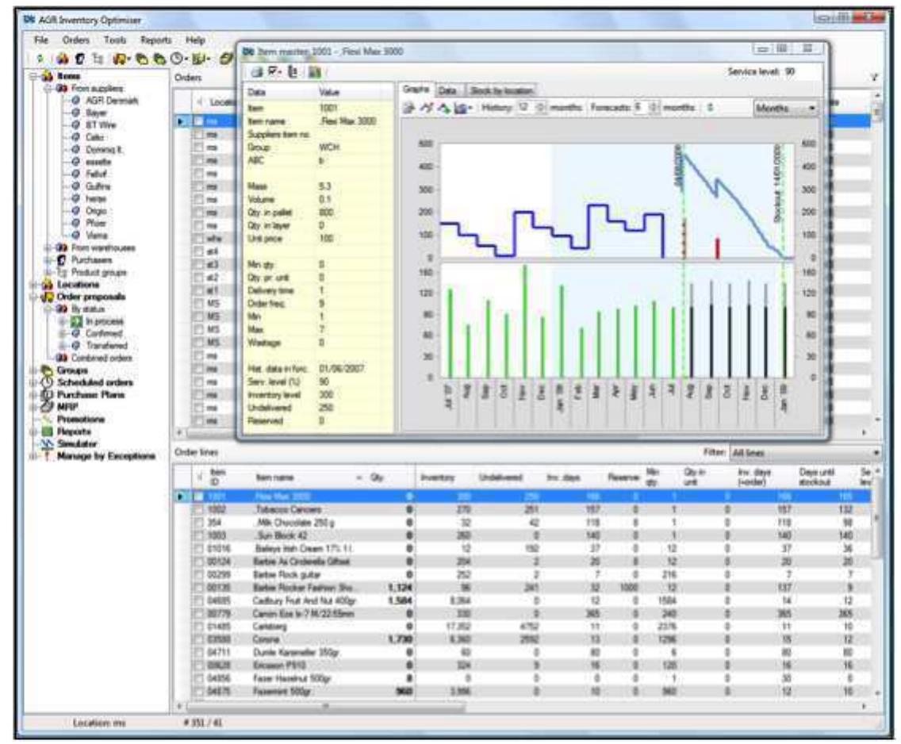Click the checklist icon in the Item master toolbar
The height and width of the screenshot is (744, 901).
(x=274, y=72)
